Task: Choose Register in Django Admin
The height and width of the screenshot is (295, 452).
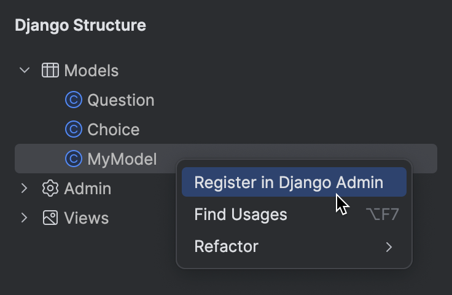Action: 289,183
